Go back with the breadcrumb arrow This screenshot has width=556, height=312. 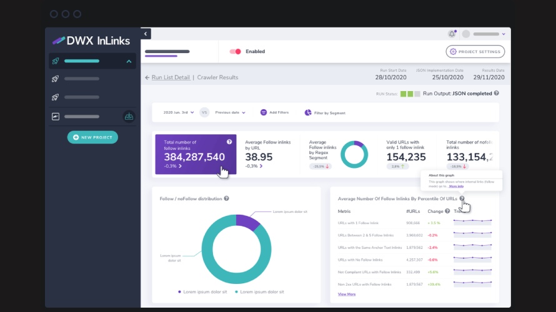point(147,77)
